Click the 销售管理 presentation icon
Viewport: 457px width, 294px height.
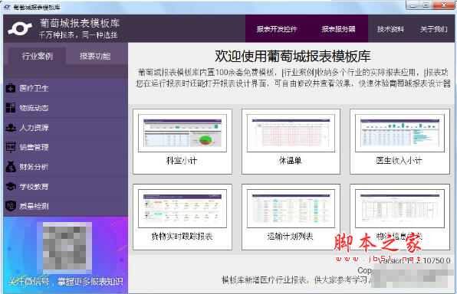point(11,147)
